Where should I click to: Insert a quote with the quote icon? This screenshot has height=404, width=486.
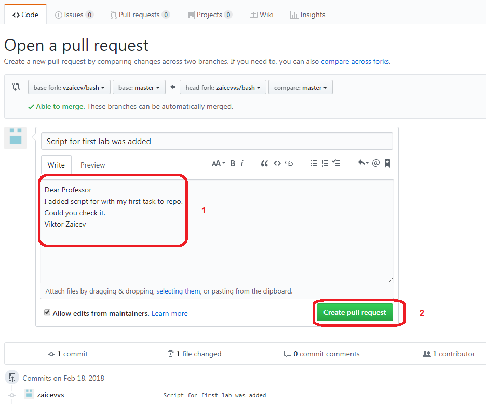tap(264, 163)
